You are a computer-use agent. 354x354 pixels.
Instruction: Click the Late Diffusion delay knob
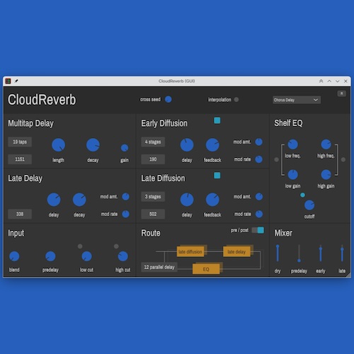pyautogui.click(x=187, y=200)
